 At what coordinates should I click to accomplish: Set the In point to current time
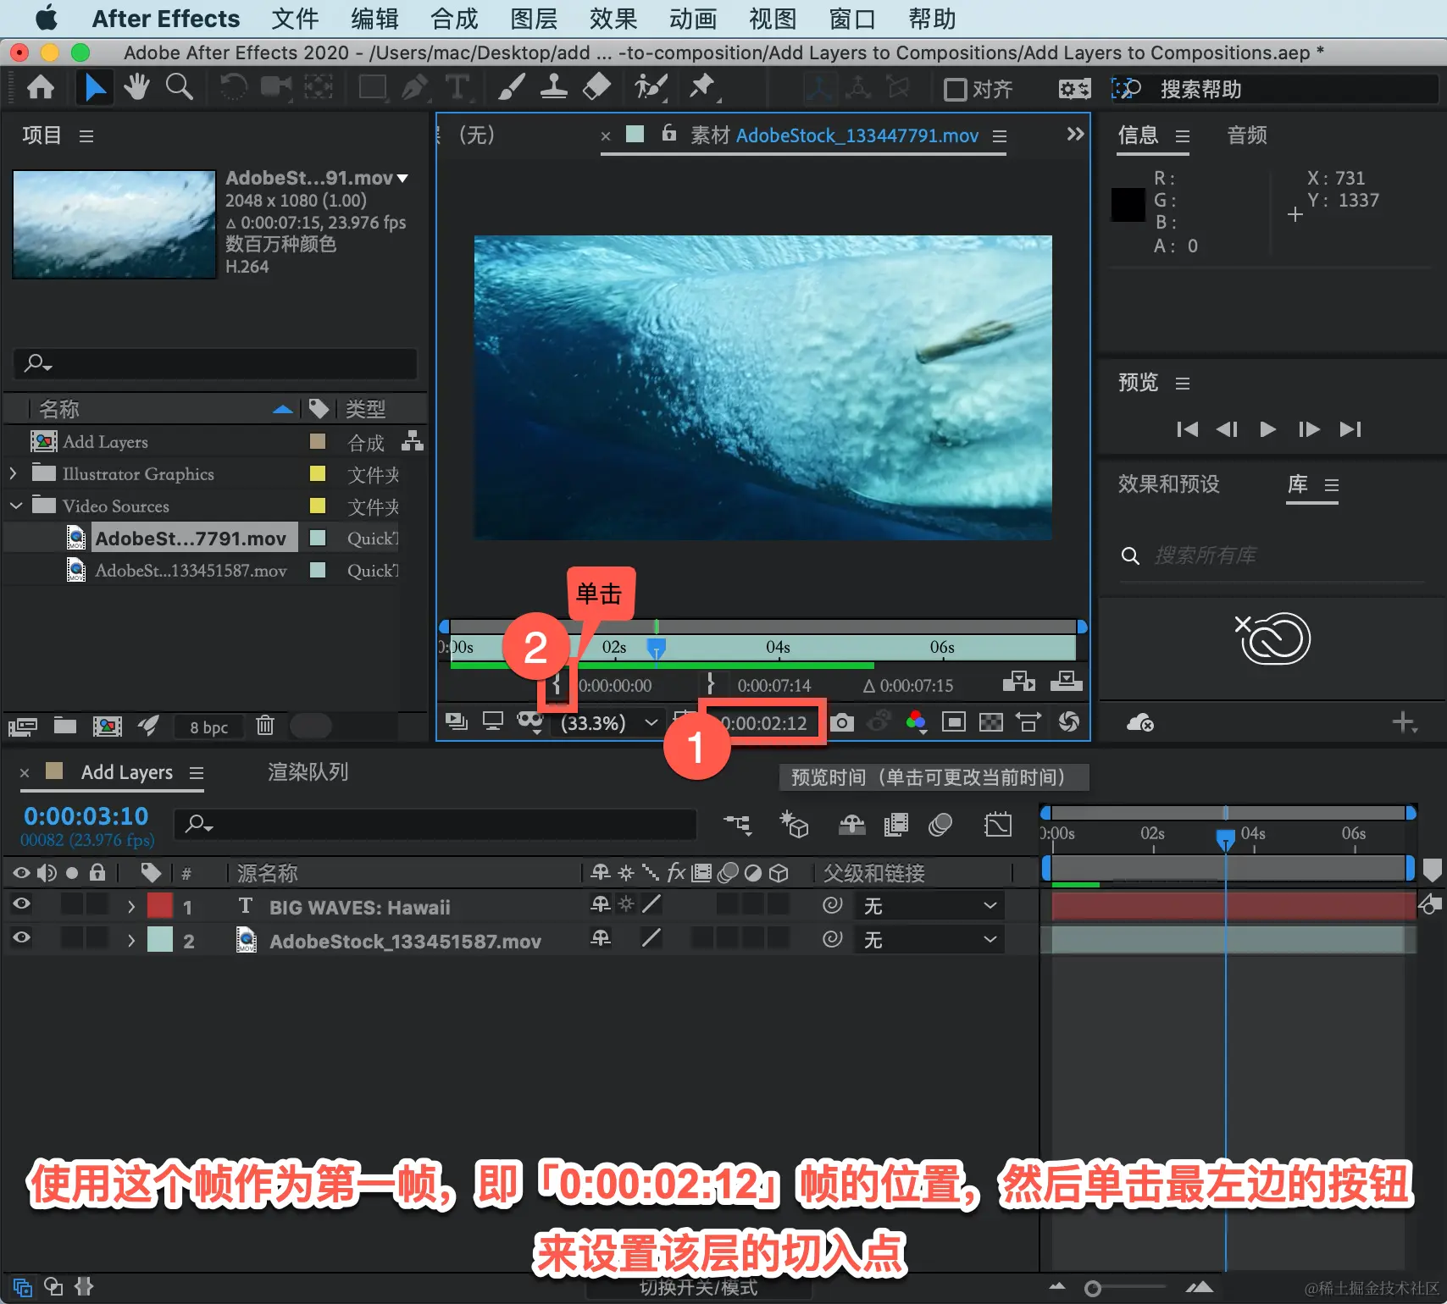[557, 683]
